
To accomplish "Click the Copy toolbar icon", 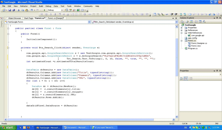I will click(22, 10).
